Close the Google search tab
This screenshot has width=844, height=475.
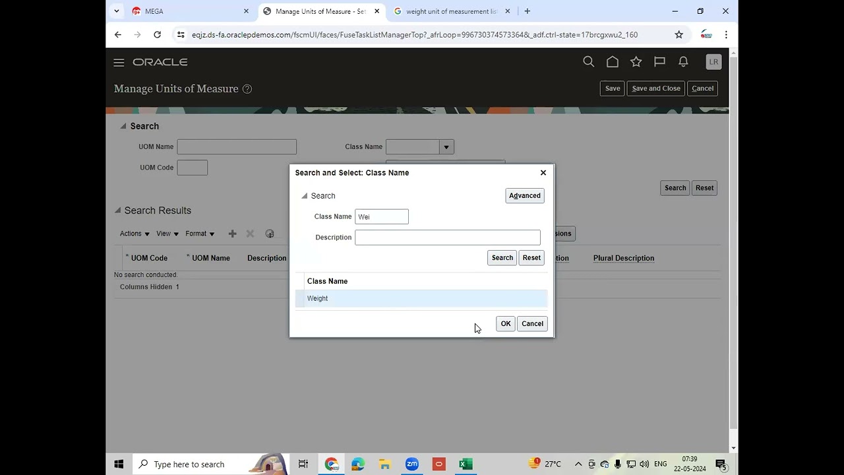[507, 11]
